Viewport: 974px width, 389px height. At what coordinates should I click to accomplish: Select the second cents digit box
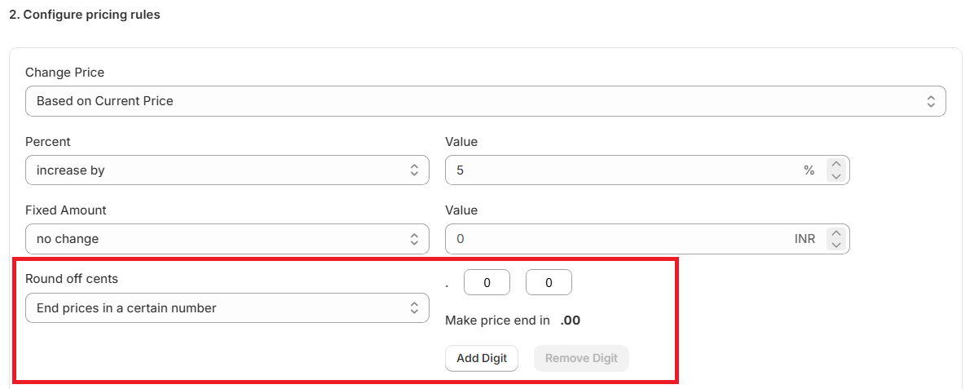click(x=549, y=283)
